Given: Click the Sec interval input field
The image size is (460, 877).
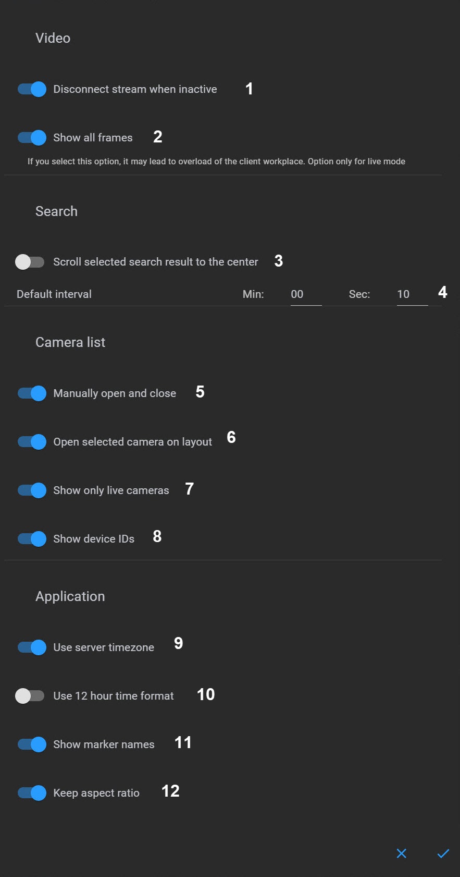Looking at the screenshot, I should click(x=412, y=294).
